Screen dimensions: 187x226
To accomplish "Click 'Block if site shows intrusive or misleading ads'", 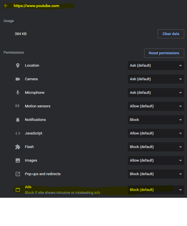I will tap(63, 193).
